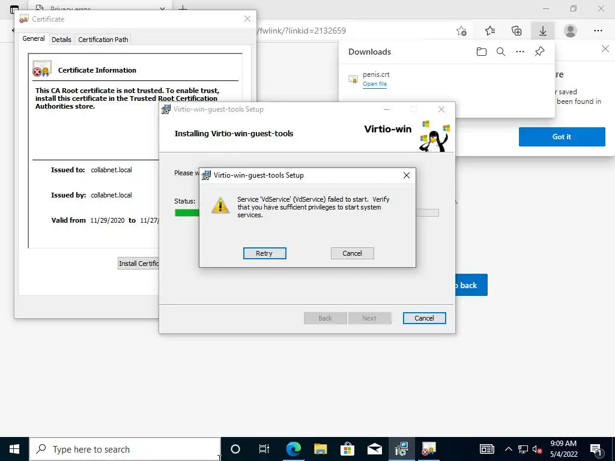Screen dimensions: 615x461
Task: Open Cortana circle icon on taskbar
Action: (235, 449)
